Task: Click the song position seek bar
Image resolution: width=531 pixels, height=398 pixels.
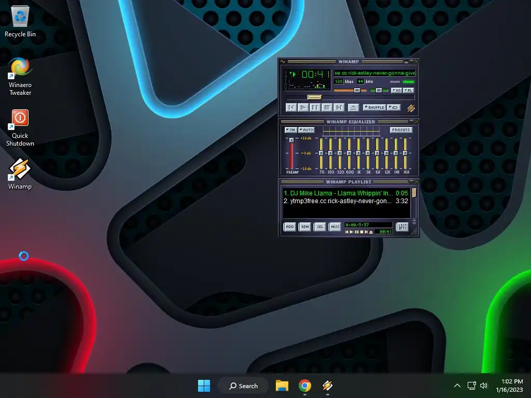Action: point(351,97)
